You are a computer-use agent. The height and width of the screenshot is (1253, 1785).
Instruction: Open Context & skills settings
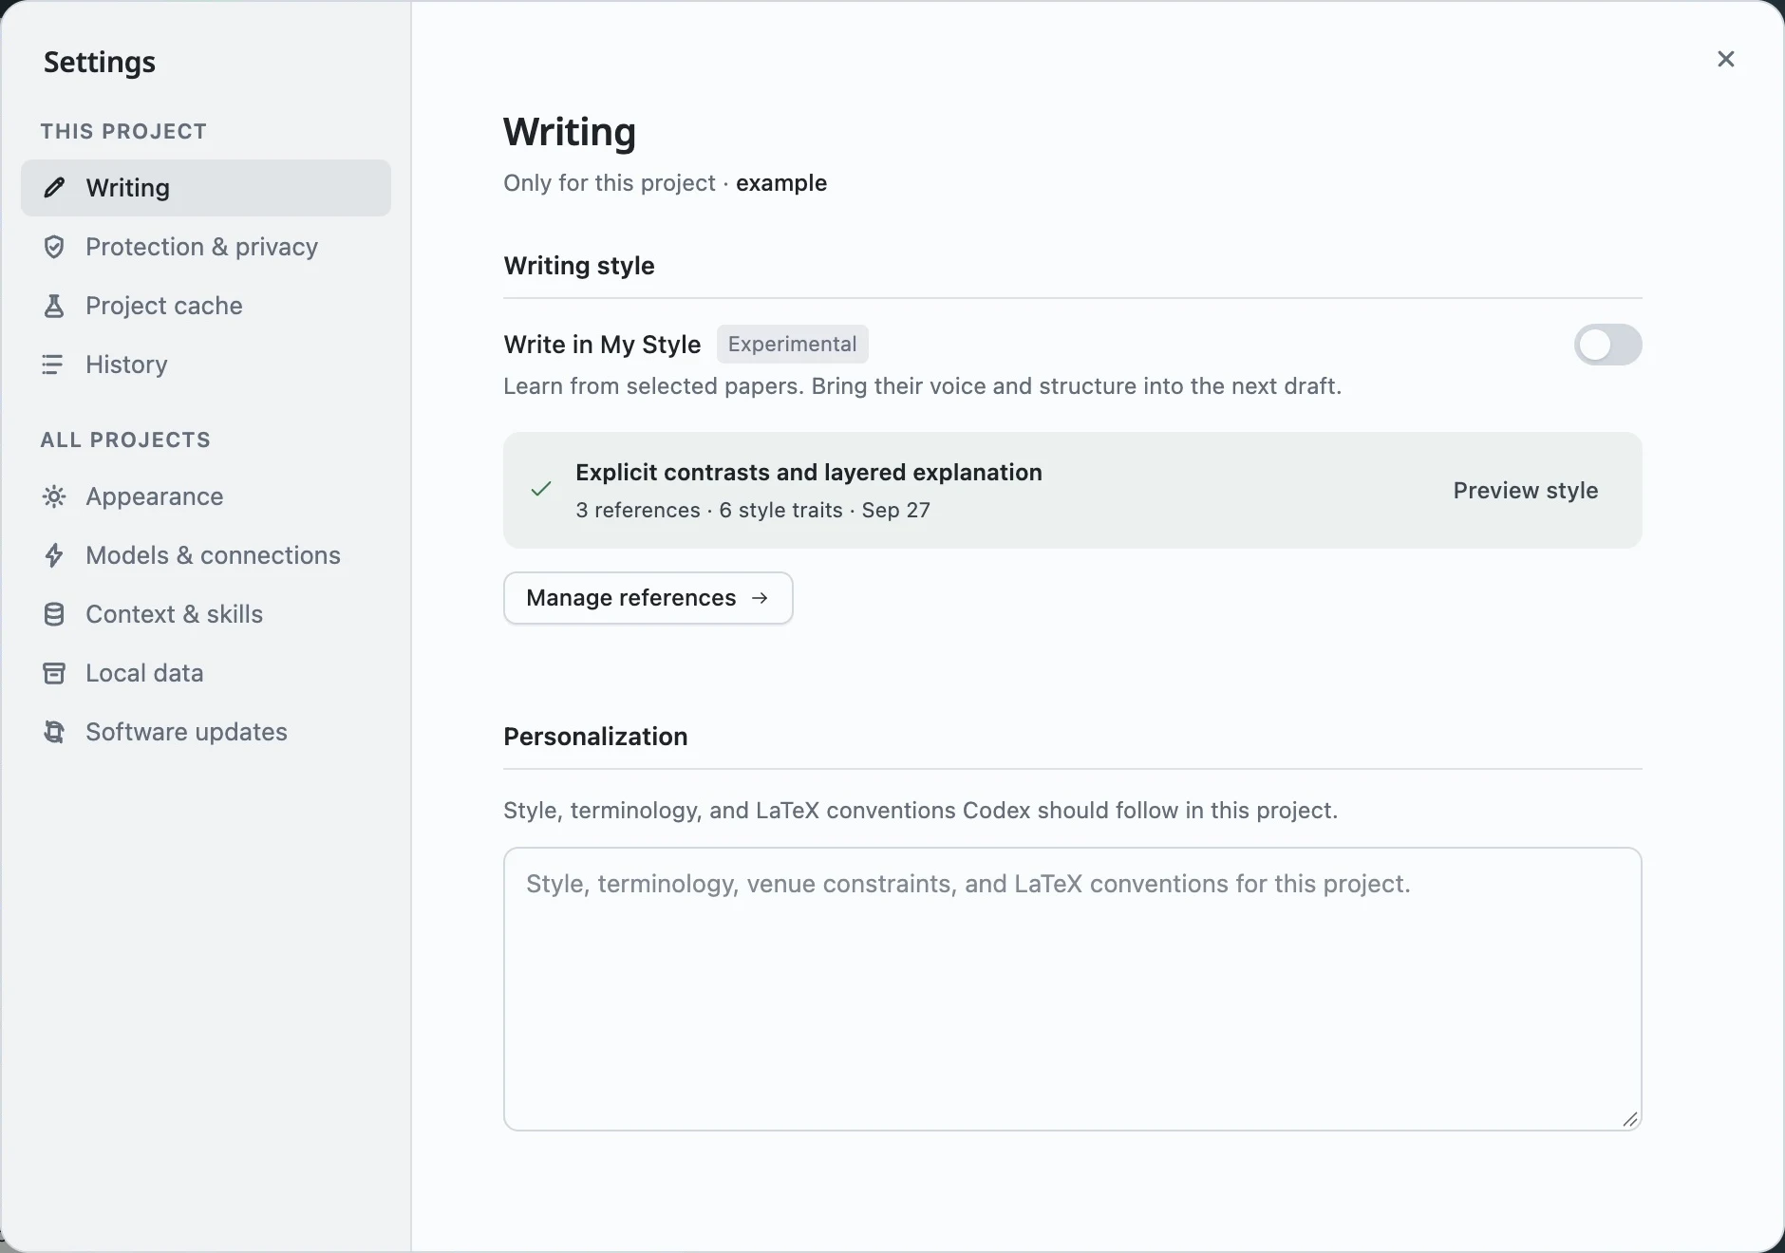(206, 614)
